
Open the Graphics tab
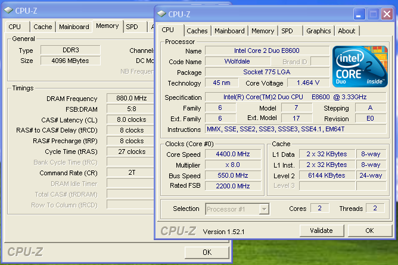[x=319, y=31]
